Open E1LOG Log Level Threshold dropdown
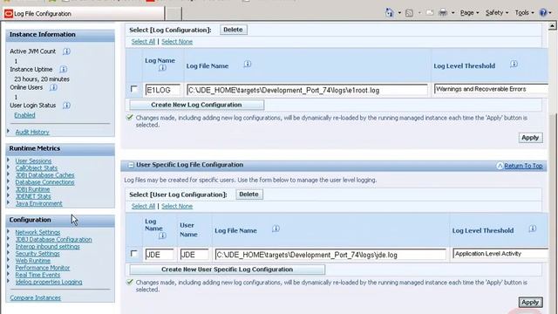 [491, 89]
